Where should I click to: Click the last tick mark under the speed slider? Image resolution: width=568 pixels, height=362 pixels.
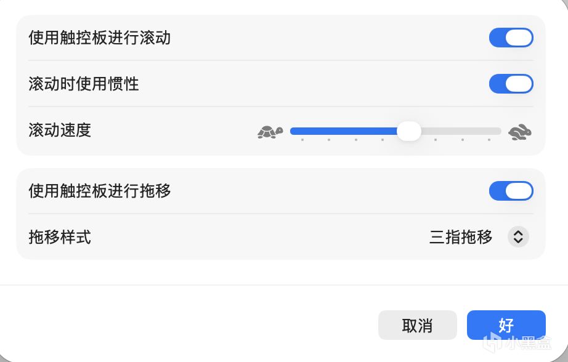tap(489, 140)
